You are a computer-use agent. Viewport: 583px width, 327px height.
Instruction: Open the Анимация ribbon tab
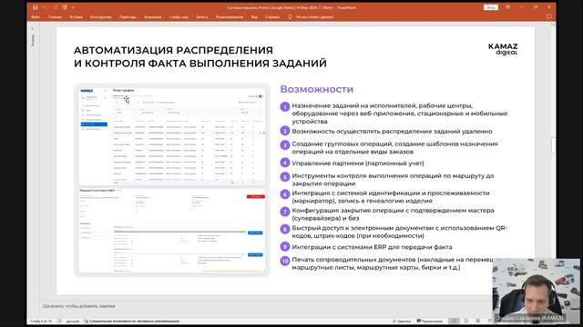click(x=152, y=17)
